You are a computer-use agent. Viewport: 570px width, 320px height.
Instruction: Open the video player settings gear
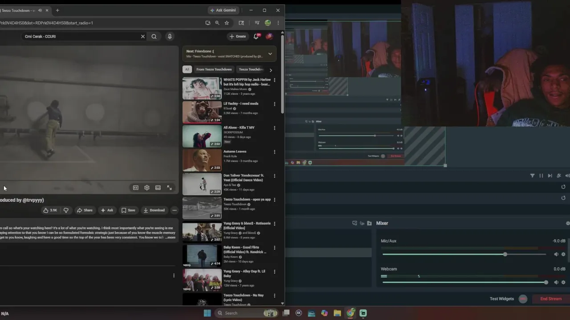click(x=147, y=188)
